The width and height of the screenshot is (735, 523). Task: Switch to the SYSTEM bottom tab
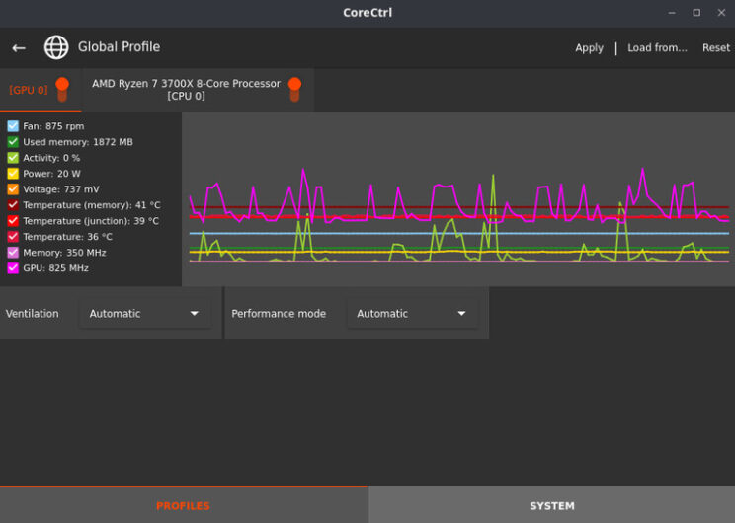pos(551,504)
